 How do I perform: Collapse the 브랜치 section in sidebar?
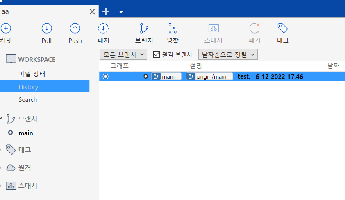tap(1, 119)
